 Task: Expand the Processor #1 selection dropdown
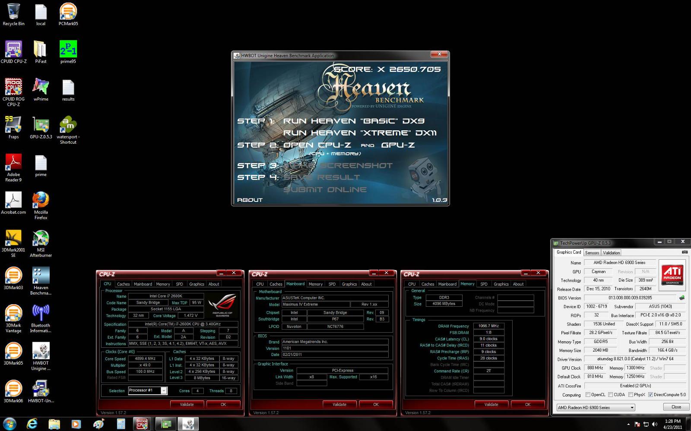click(x=164, y=390)
